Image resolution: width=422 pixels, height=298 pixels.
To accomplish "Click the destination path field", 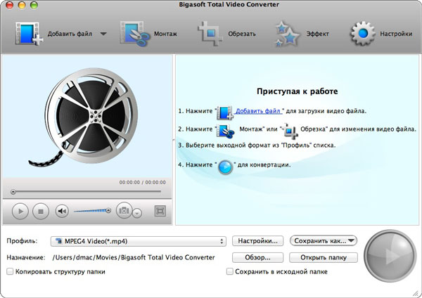I will coord(134,257).
